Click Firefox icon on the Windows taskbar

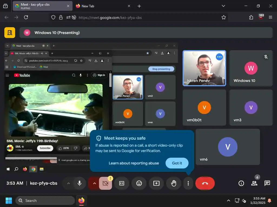pyautogui.click(x=81, y=201)
